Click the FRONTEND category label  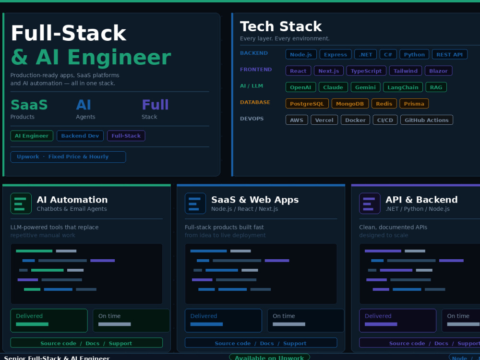pos(256,70)
